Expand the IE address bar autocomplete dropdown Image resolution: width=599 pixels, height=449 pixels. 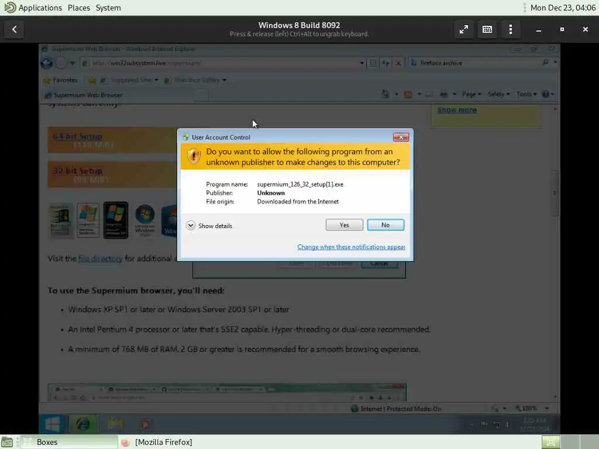(362, 63)
